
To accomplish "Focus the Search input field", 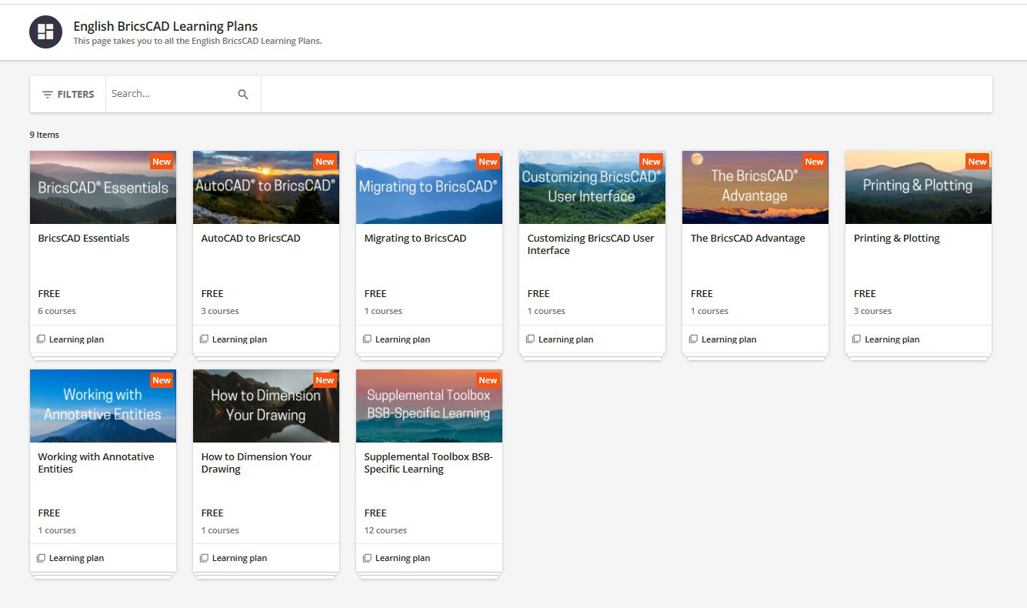I will point(169,94).
